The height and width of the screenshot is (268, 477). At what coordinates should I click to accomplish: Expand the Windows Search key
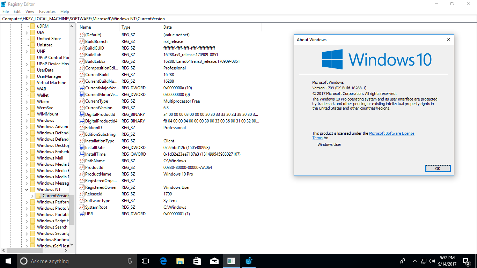27,227
